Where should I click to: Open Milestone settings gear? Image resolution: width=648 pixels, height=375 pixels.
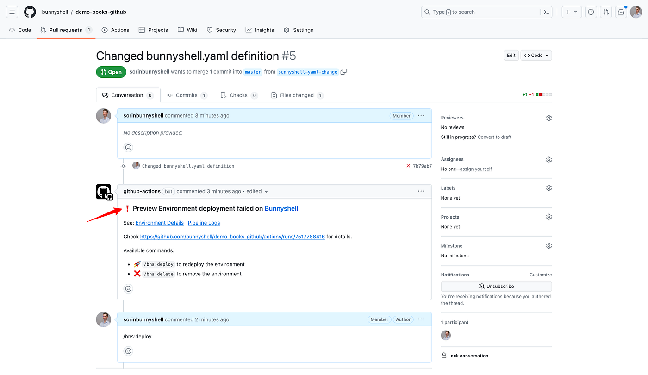548,246
